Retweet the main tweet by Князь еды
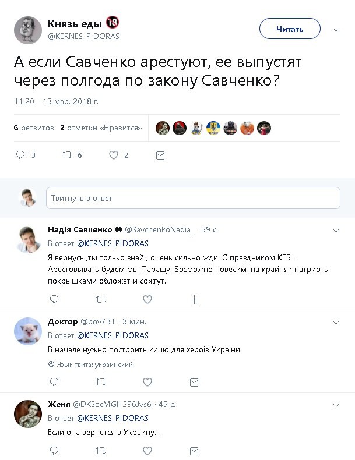The height and width of the screenshot is (460, 355). (67, 155)
